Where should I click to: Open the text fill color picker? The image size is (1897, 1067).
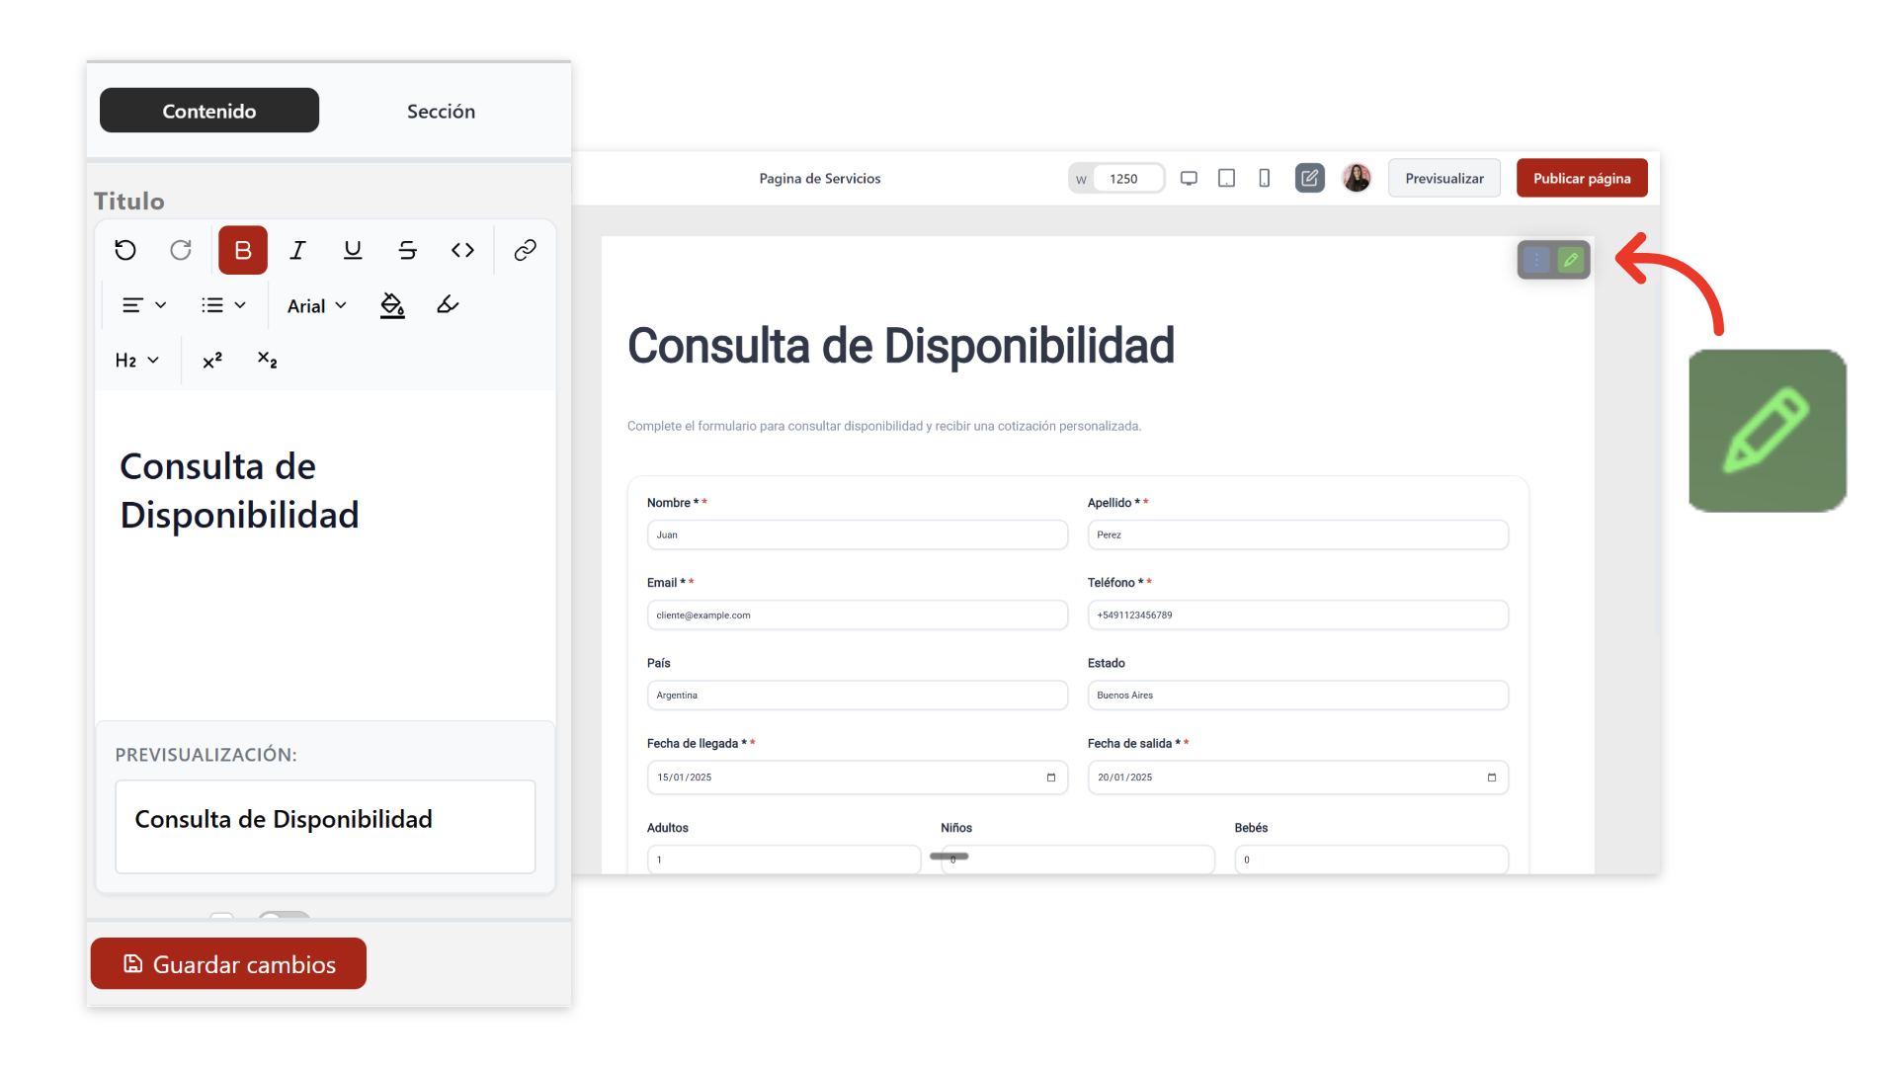(392, 305)
